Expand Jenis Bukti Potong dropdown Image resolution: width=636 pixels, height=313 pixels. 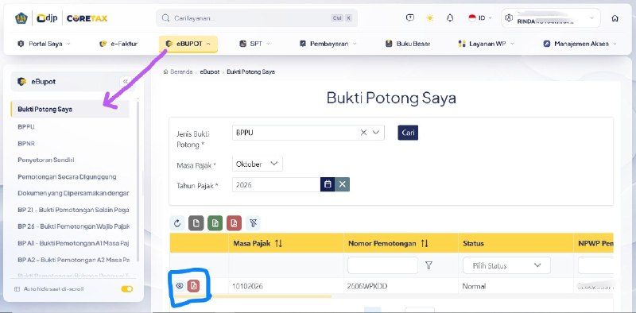click(376, 133)
